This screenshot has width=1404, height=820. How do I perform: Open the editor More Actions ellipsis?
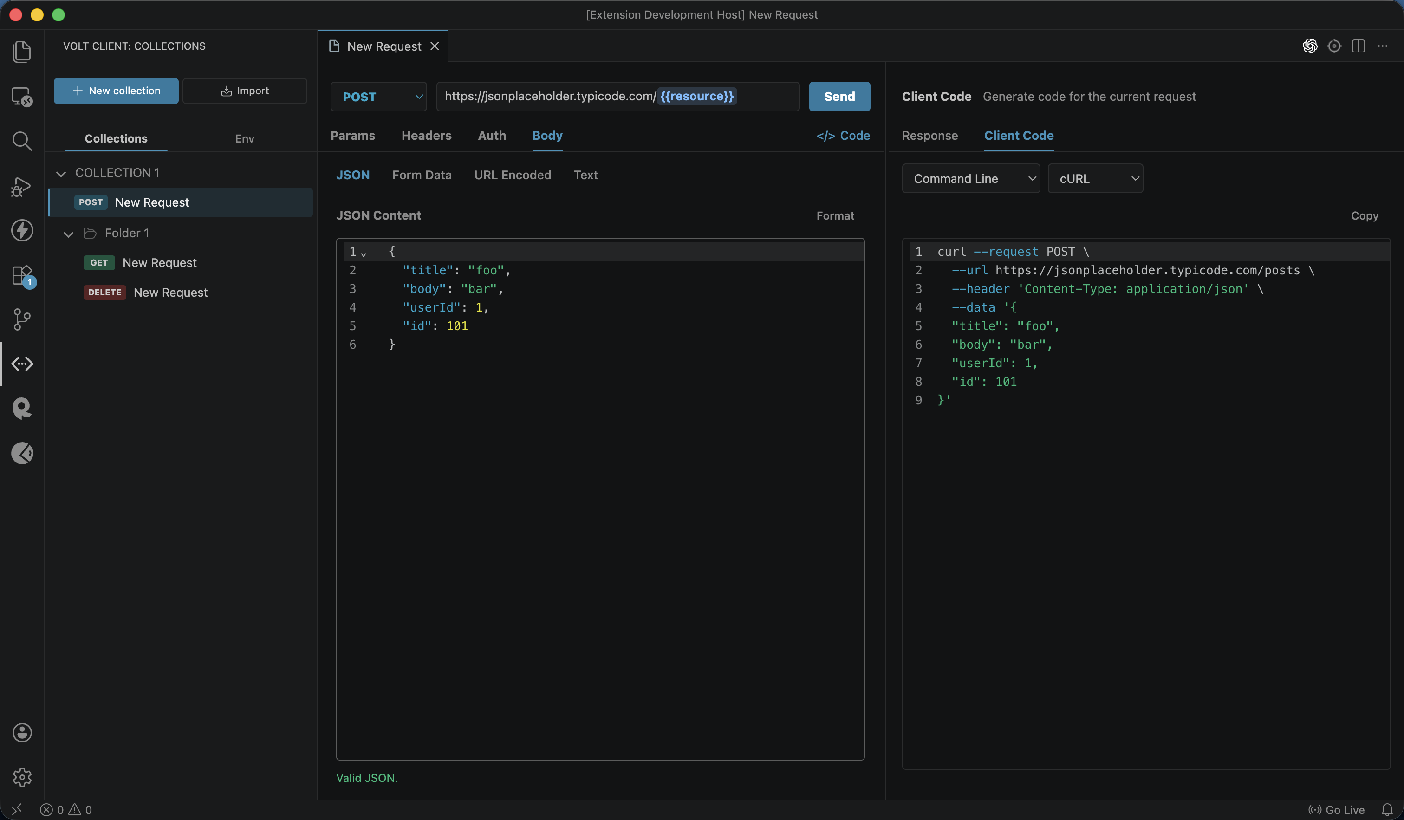tap(1382, 46)
